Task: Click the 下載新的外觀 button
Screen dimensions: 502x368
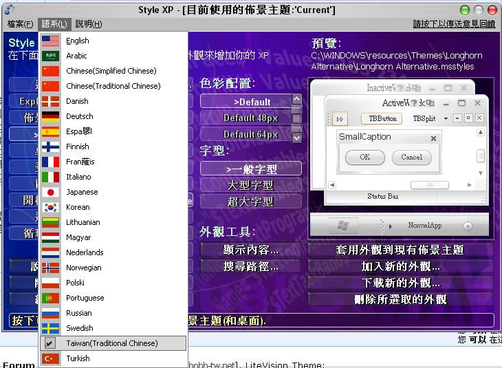Action: point(400,283)
